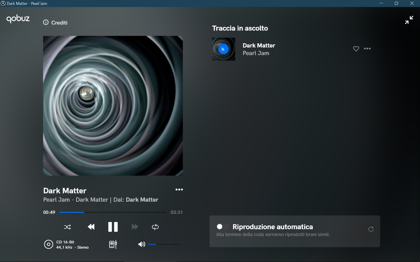Close the Qobuz window

point(412,3)
